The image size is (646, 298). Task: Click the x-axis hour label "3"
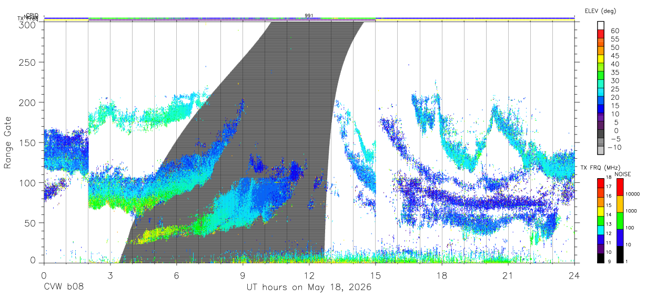(110, 275)
